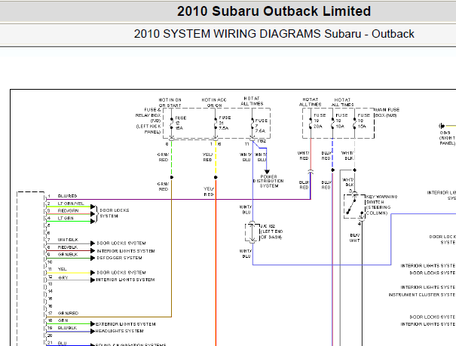Click pin 7 'WHT/BLK' wire label
The width and height of the screenshot is (456, 346).
(x=68, y=240)
